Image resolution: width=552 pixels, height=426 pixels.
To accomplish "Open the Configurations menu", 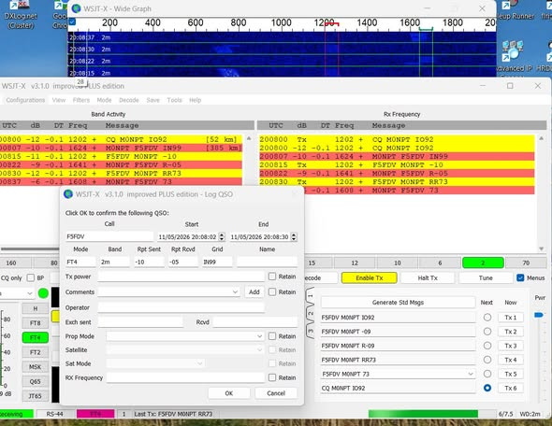I will pos(25,100).
